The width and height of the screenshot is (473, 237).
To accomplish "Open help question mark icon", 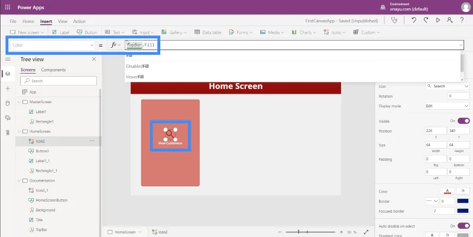I will point(462,20).
